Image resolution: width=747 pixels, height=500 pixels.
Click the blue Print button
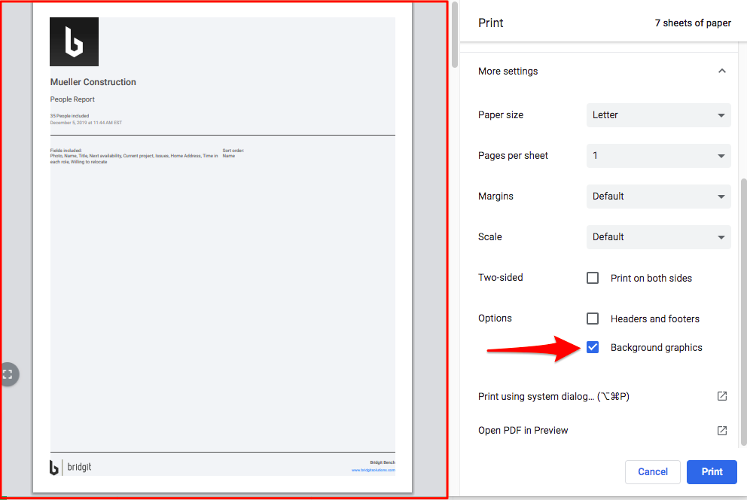(712, 472)
